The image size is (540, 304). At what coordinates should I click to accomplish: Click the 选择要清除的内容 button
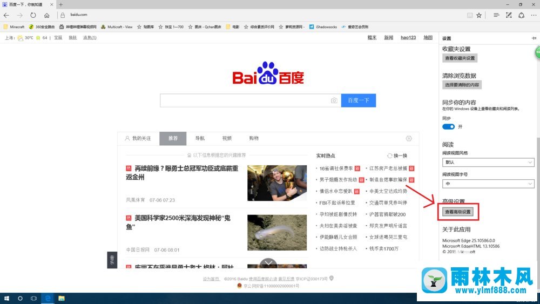click(462, 85)
